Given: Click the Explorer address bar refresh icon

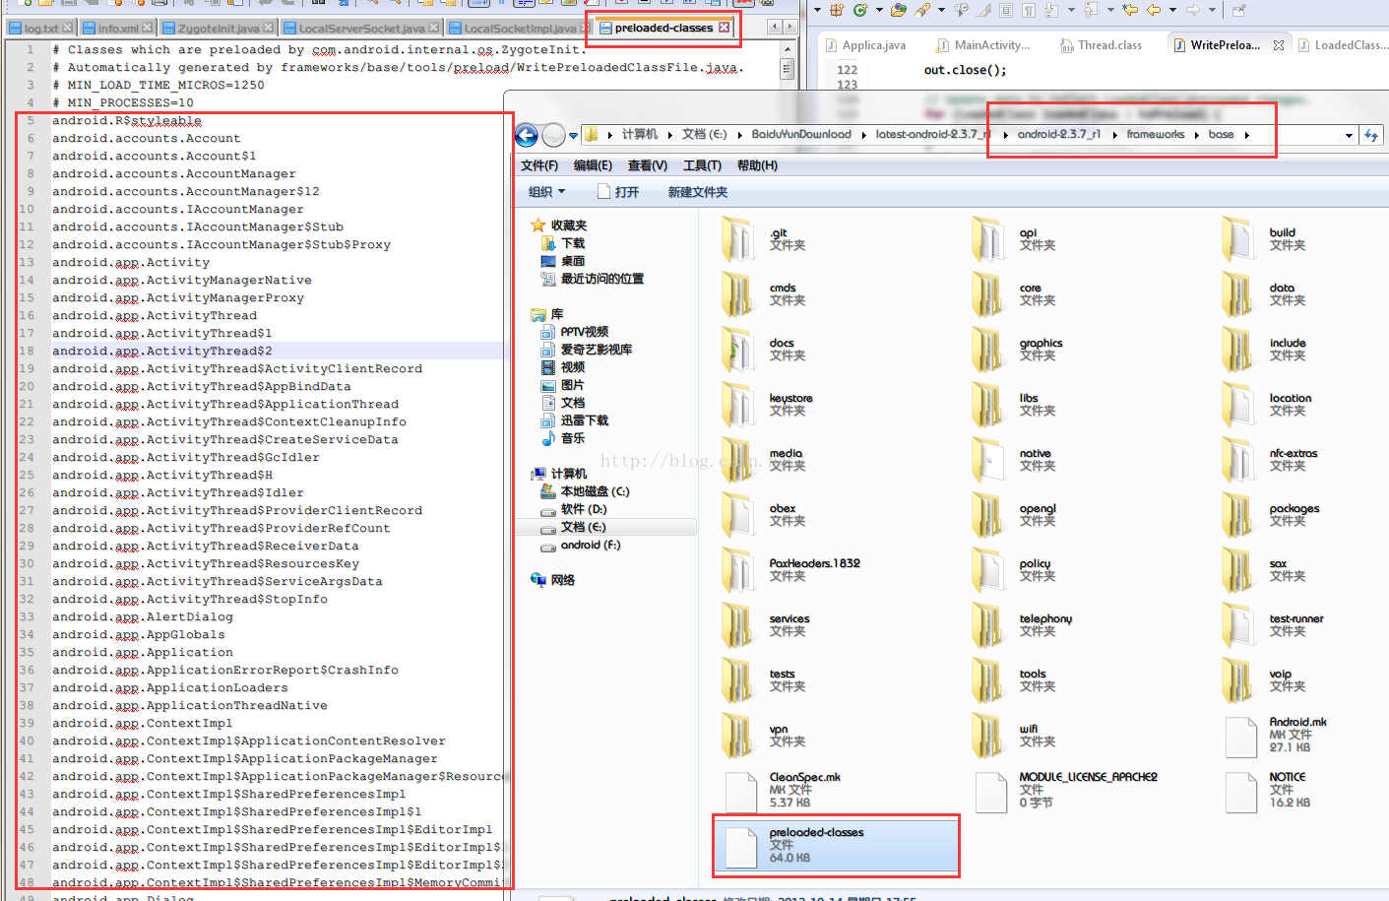Looking at the screenshot, I should (1370, 135).
